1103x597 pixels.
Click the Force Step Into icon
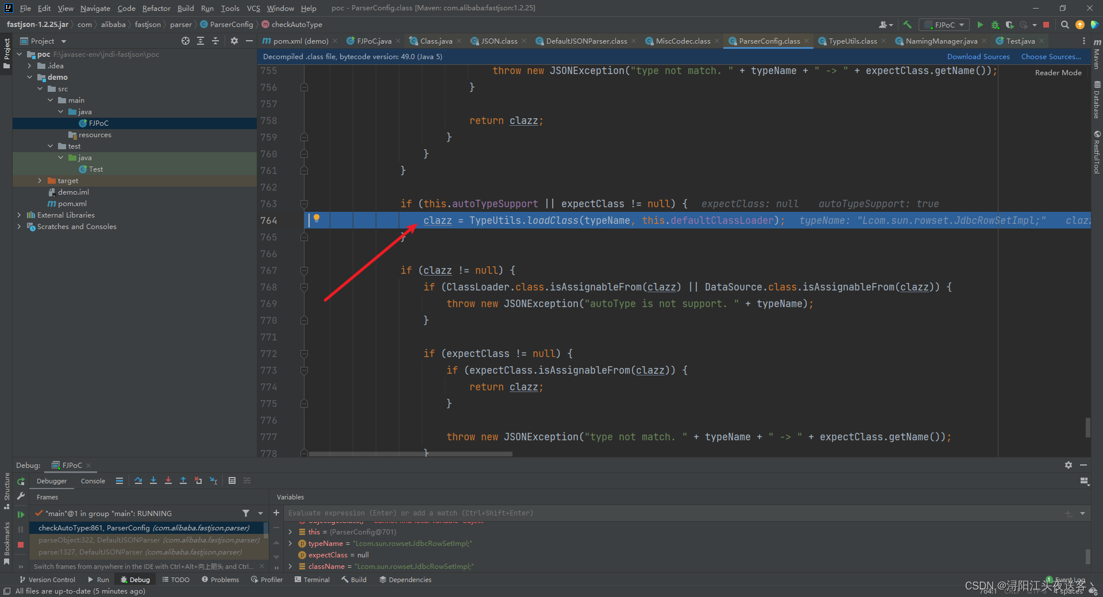[168, 481]
